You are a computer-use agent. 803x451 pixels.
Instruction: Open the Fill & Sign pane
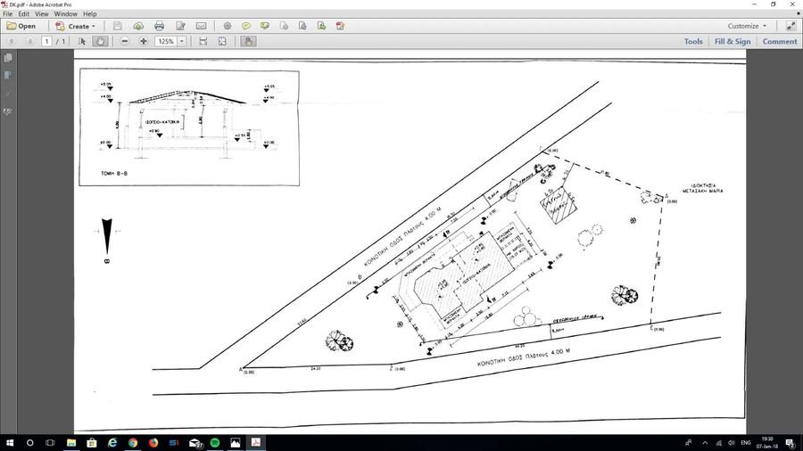[x=732, y=41]
